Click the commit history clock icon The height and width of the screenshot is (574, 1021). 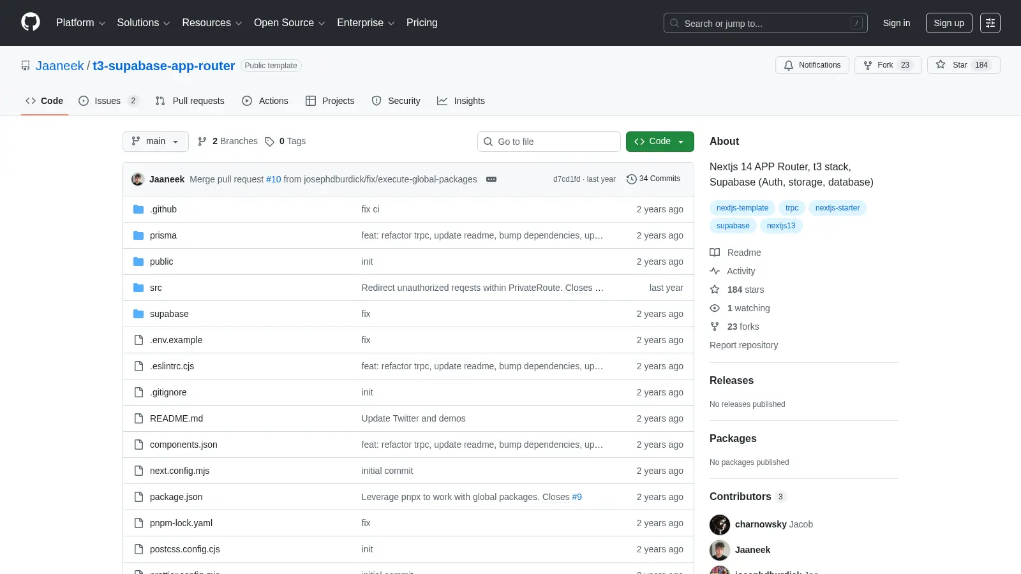pyautogui.click(x=632, y=179)
